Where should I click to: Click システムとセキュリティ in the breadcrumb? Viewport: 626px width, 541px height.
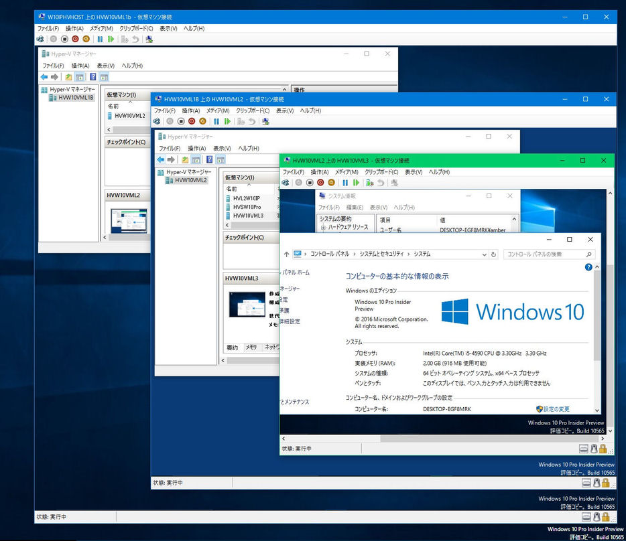381,254
